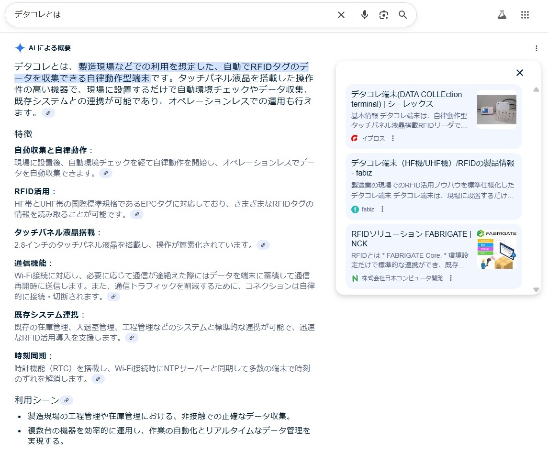This screenshot has width=548, height=452.
Task: Click the AI による概要 heading
Action: 50,48
